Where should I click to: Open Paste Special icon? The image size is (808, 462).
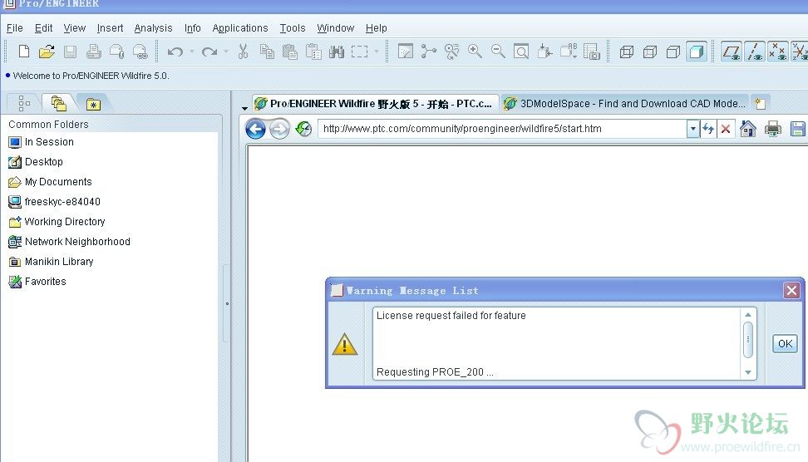pyautogui.click(x=313, y=51)
